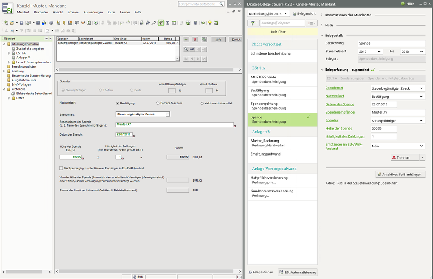Check the EU-/EWR-Ausland recipient checkbox
This screenshot has width=433, height=279.
click(x=61, y=168)
